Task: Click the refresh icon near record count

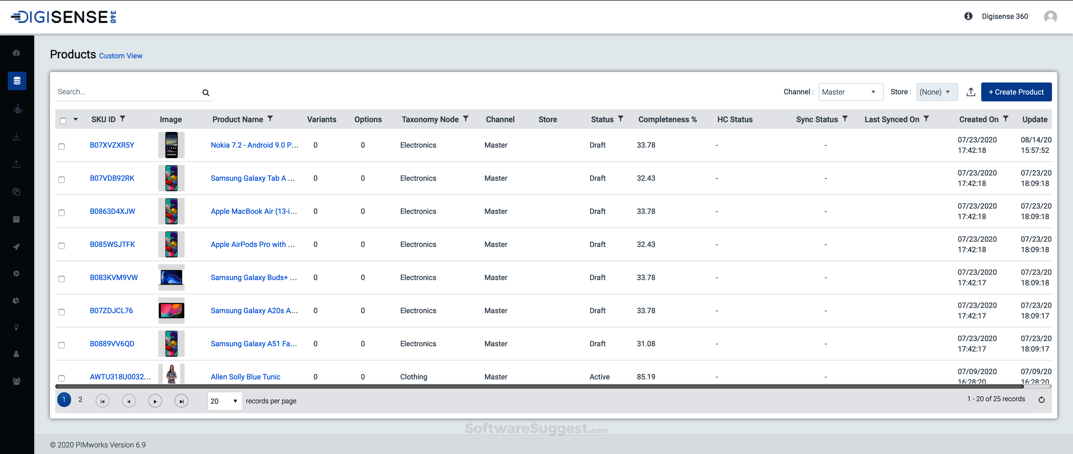Action: pos(1041,400)
